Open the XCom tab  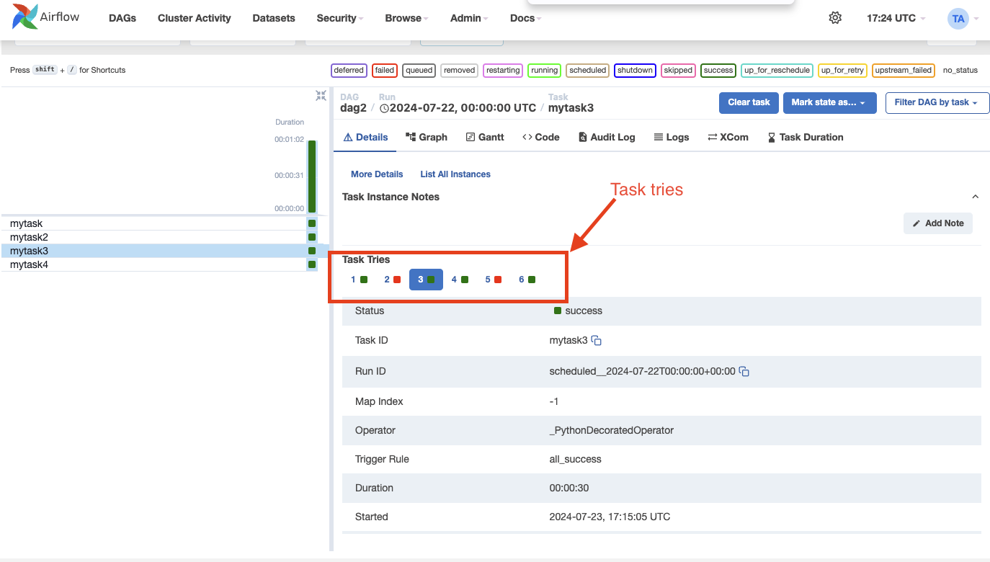pyautogui.click(x=728, y=137)
